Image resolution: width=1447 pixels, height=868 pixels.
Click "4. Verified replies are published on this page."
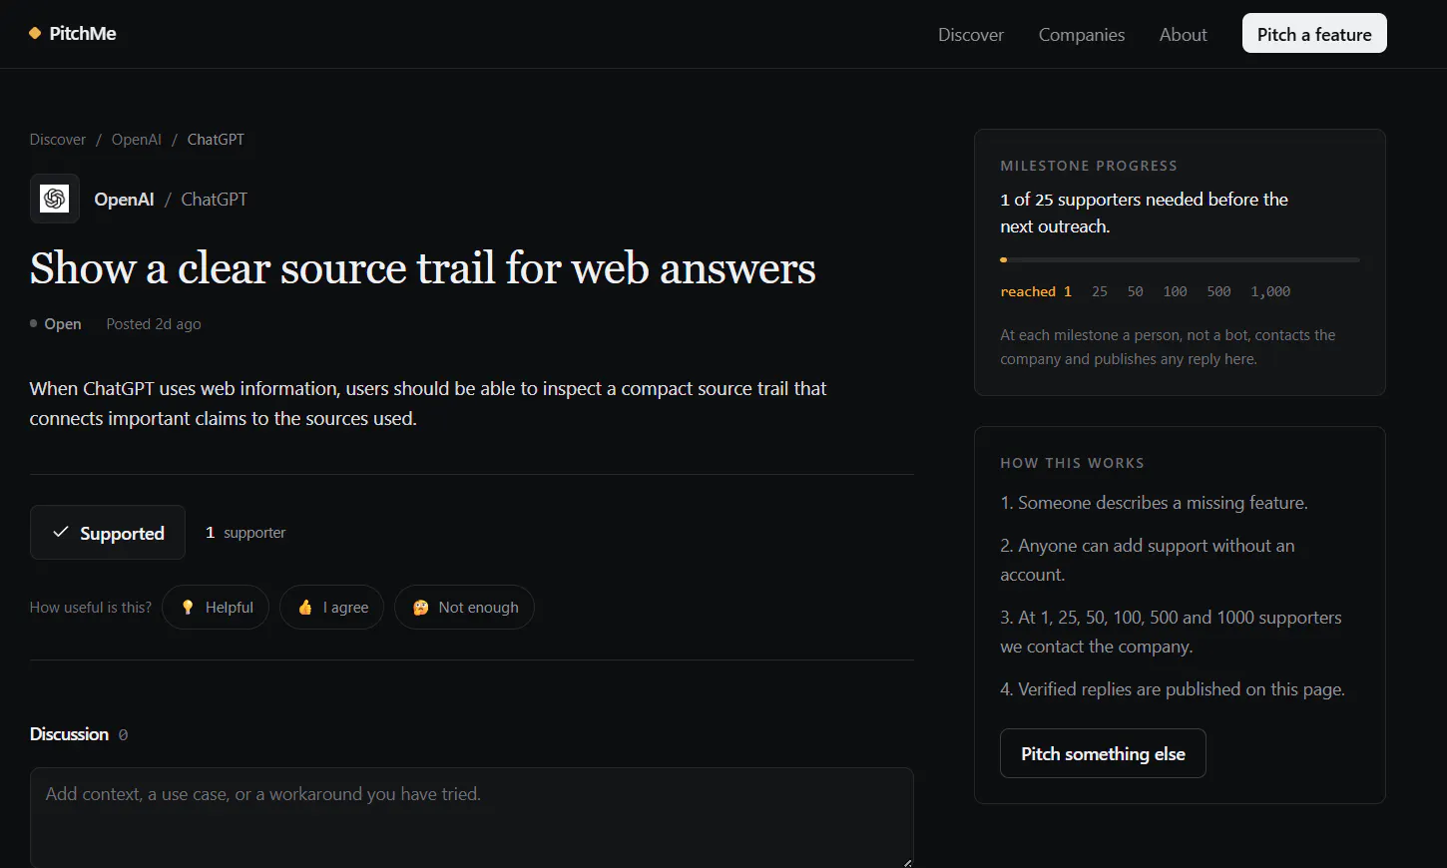click(x=1173, y=689)
